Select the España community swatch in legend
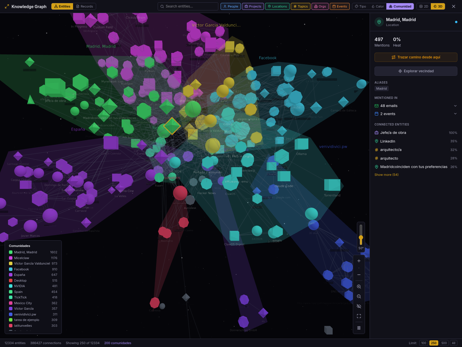 click(x=11, y=275)
